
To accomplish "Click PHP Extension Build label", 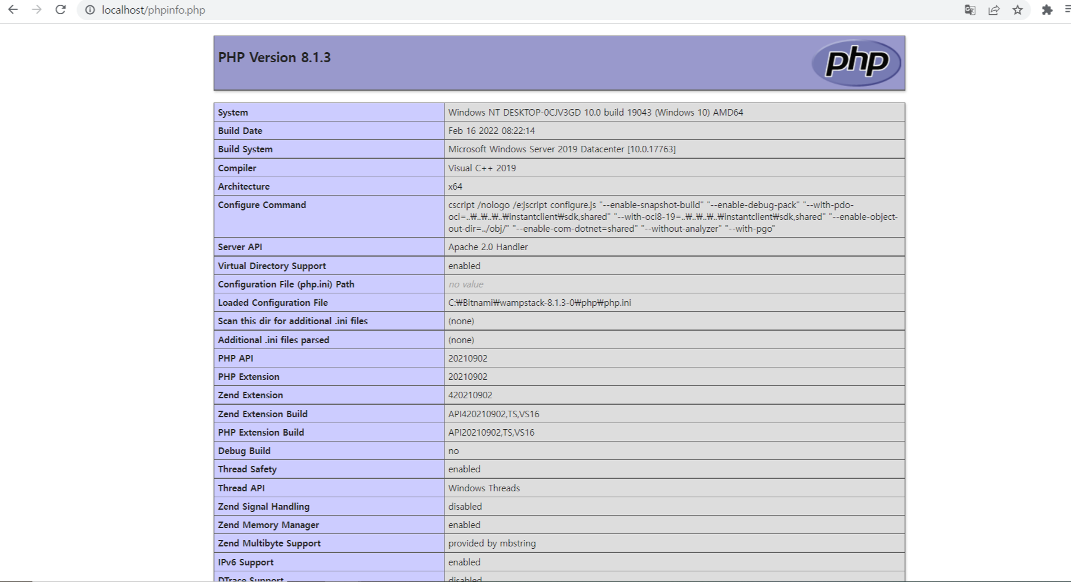I will pos(261,433).
